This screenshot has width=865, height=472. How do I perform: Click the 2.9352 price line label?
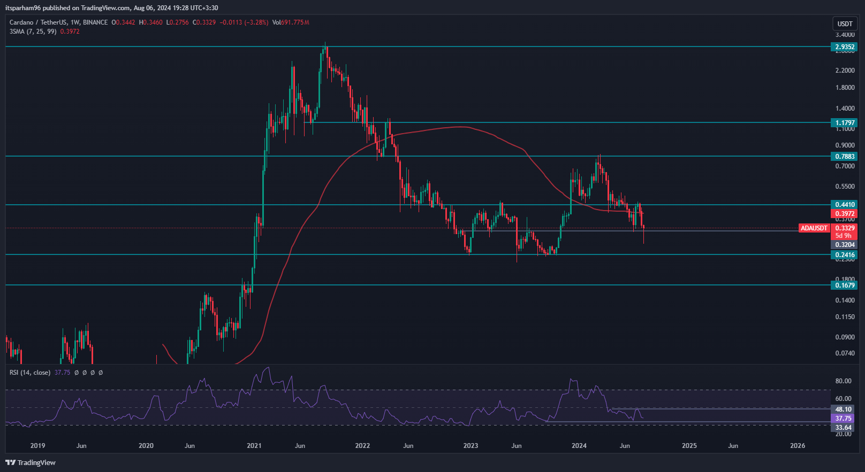click(x=845, y=47)
